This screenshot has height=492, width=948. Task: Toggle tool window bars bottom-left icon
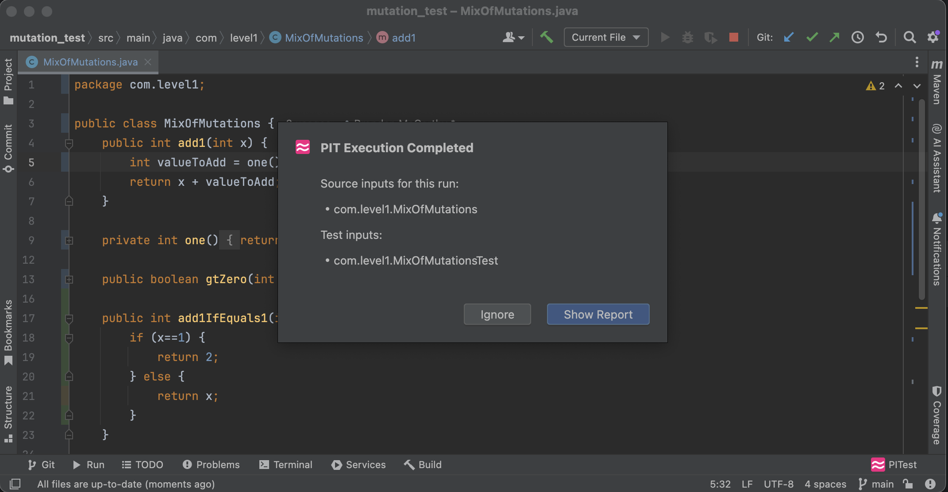point(15,484)
